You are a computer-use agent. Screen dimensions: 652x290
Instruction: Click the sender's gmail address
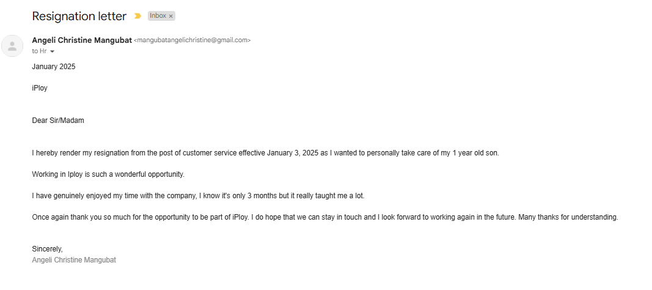click(x=192, y=40)
